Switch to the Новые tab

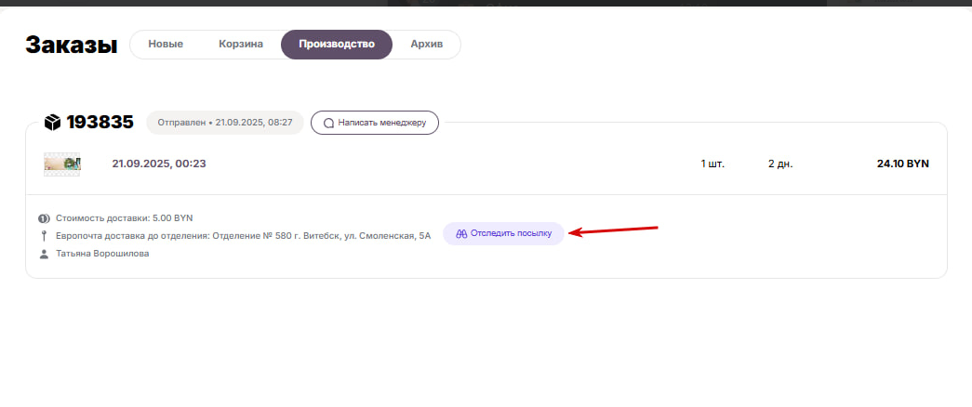click(166, 45)
